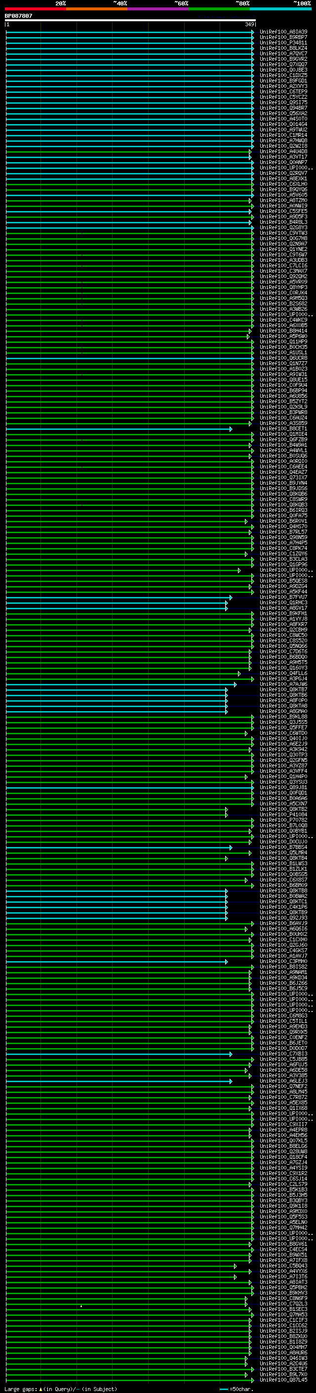316x1393 pixels.
Task: Select the UniRef100_Q56XA2 label
Action: coord(283,114)
